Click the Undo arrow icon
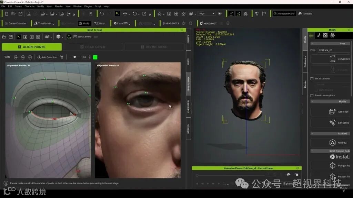Viewport: 353px width, 198px height. pyautogui.click(x=102, y=14)
